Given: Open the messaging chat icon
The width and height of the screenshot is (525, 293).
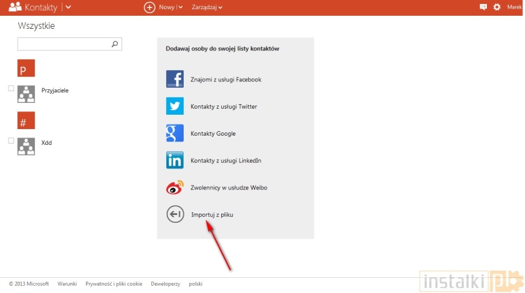Looking at the screenshot, I should coord(483,7).
